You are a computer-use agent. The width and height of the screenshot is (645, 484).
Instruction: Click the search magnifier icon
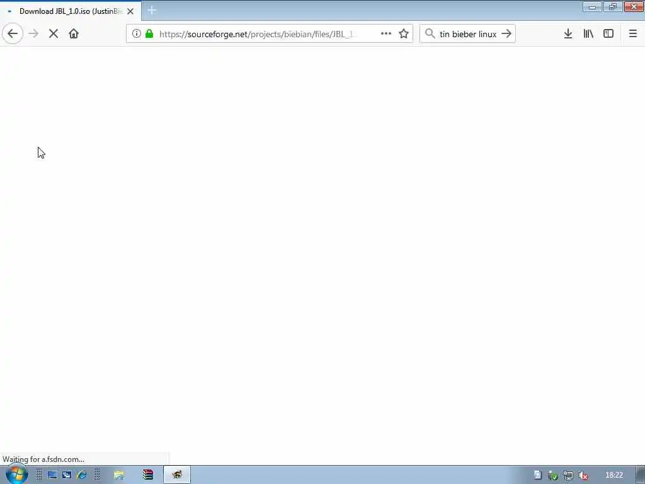[x=430, y=34]
